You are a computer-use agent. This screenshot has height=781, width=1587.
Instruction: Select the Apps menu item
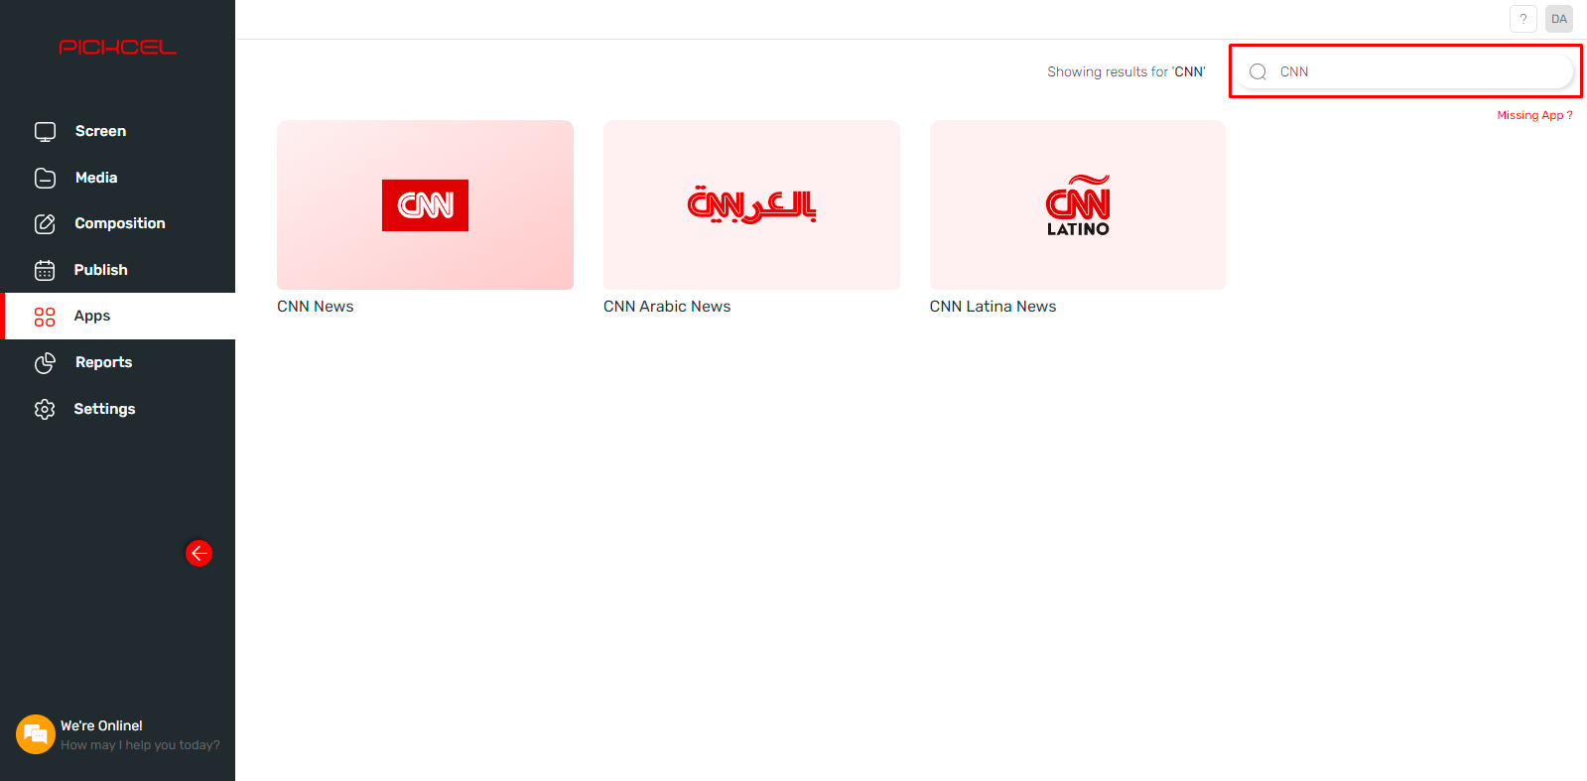119,316
